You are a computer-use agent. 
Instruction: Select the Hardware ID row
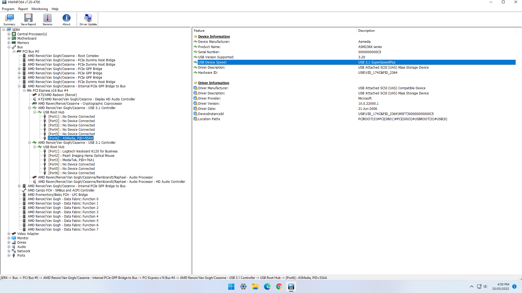click(x=354, y=72)
